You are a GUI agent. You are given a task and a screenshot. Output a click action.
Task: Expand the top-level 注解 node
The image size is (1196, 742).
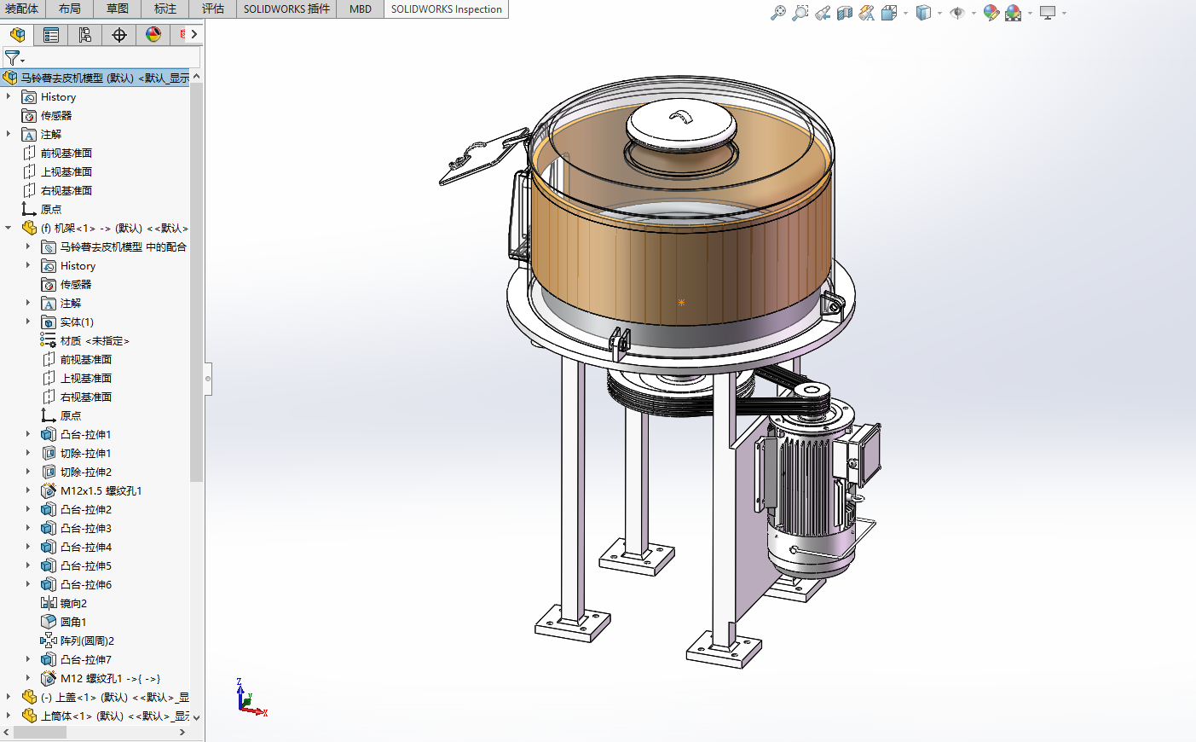[9, 134]
